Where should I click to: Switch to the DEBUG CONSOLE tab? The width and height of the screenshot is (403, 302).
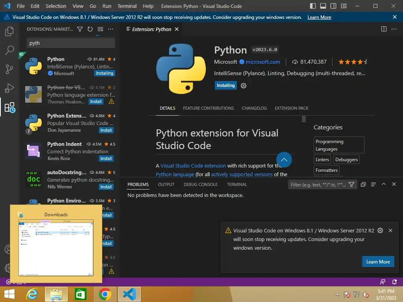pos(200,185)
